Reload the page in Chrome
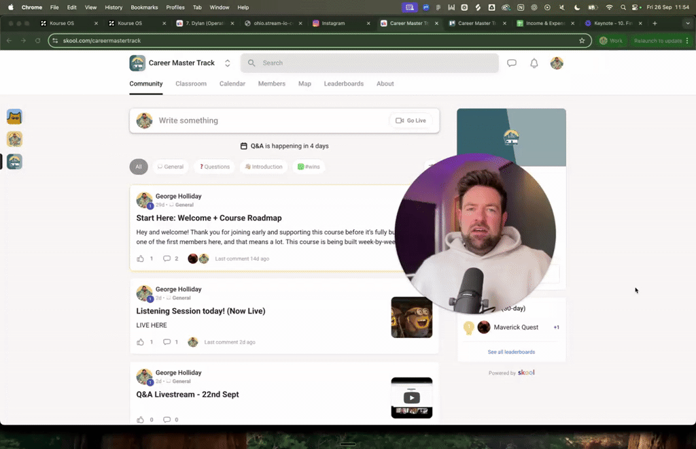 pyautogui.click(x=38, y=40)
